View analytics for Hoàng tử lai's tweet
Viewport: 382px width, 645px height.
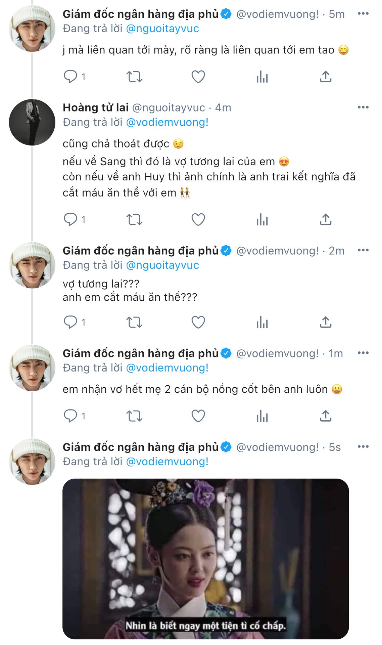[x=262, y=220]
